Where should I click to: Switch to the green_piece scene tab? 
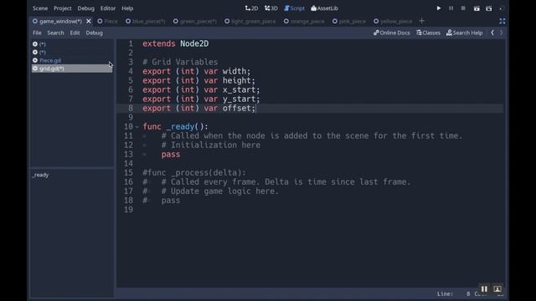coord(195,21)
